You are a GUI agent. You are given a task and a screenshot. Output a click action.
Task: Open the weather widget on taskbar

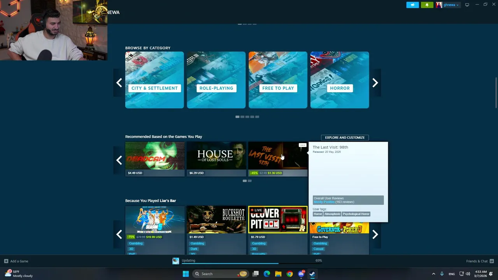[x=19, y=274]
